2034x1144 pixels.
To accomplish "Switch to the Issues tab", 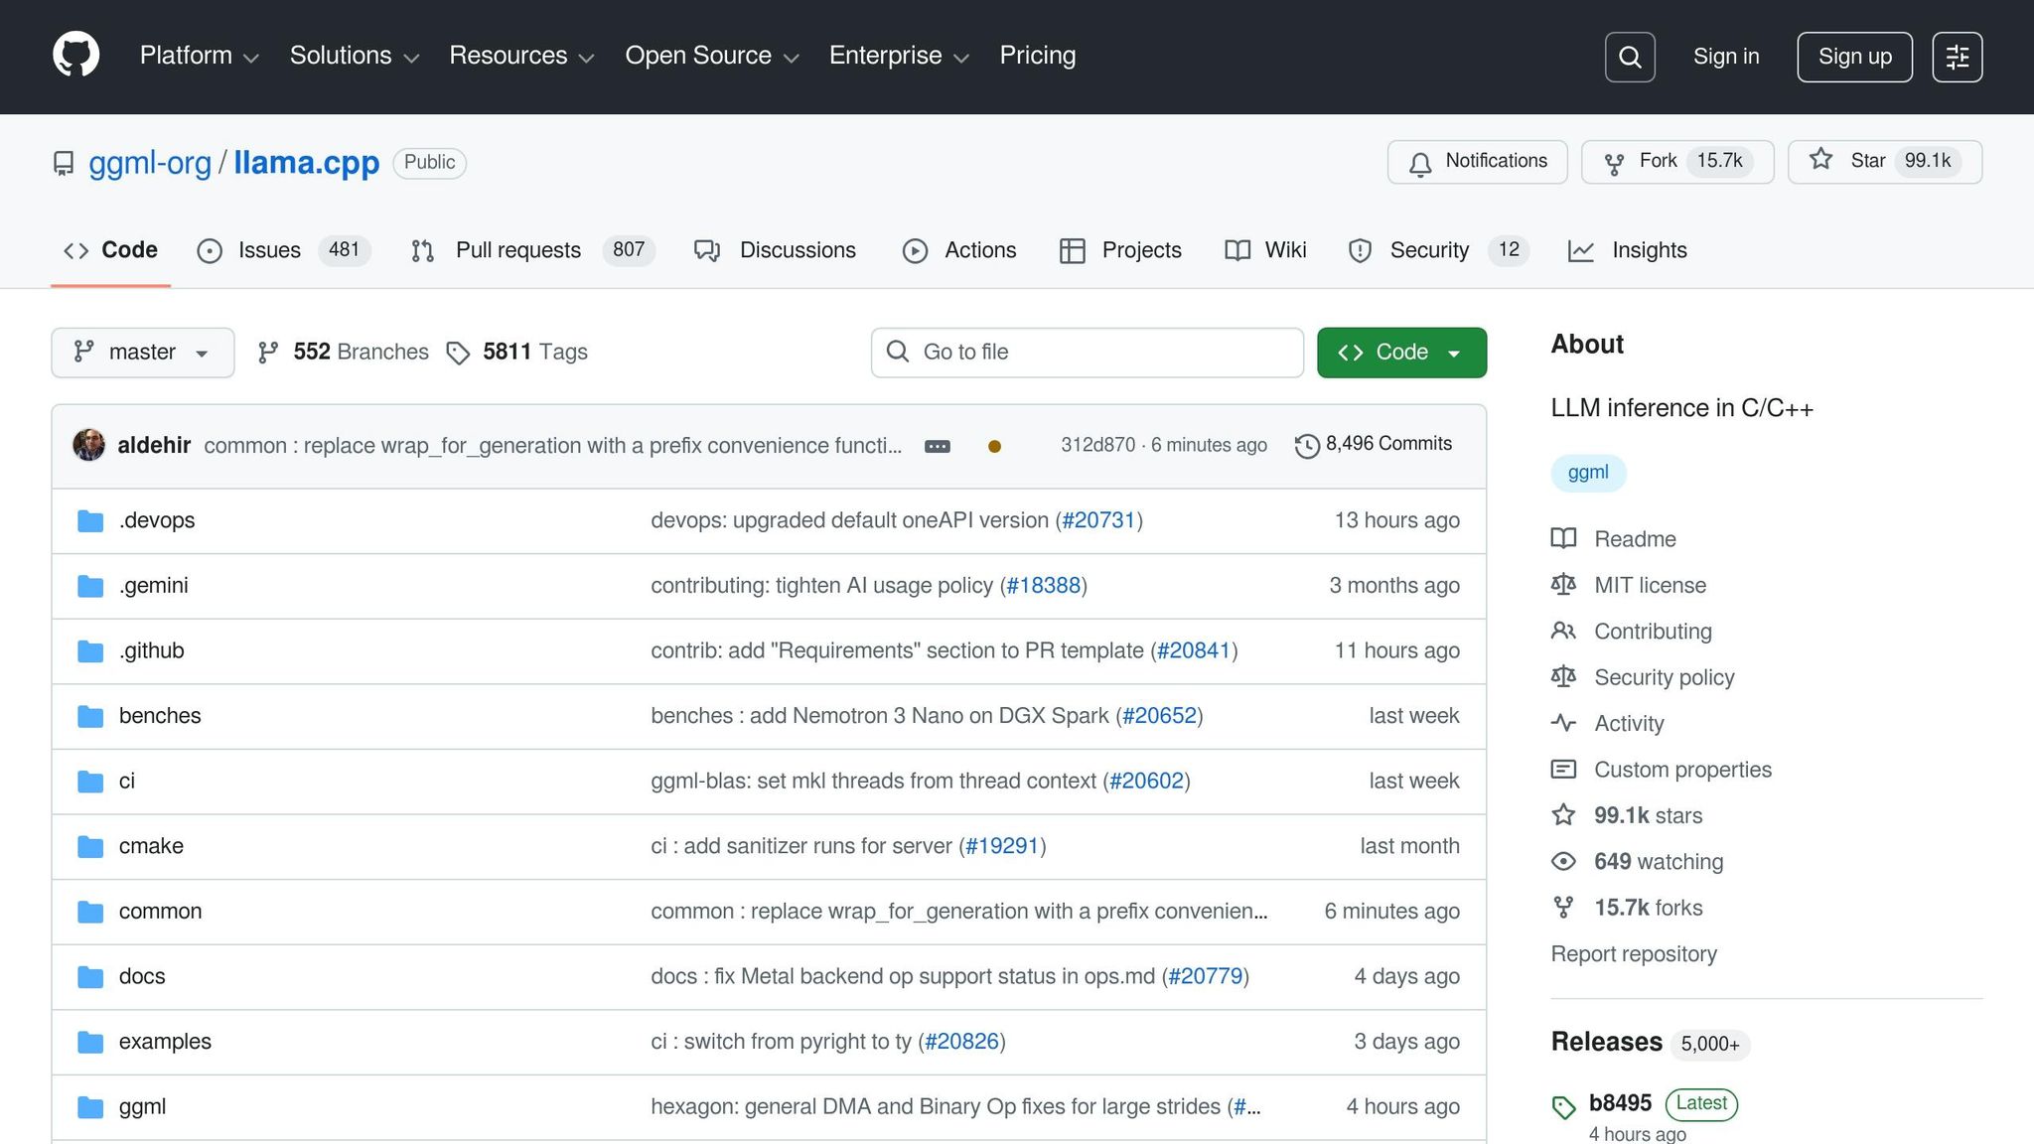I will 268,250.
